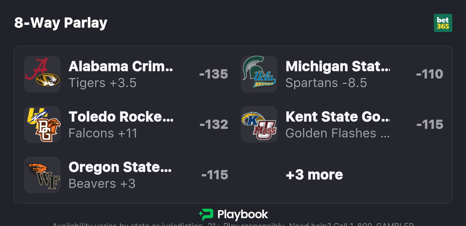Image resolution: width=466 pixels, height=226 pixels.
Task: Select the -115 odds for Beavers +3
Action: [x=215, y=175]
